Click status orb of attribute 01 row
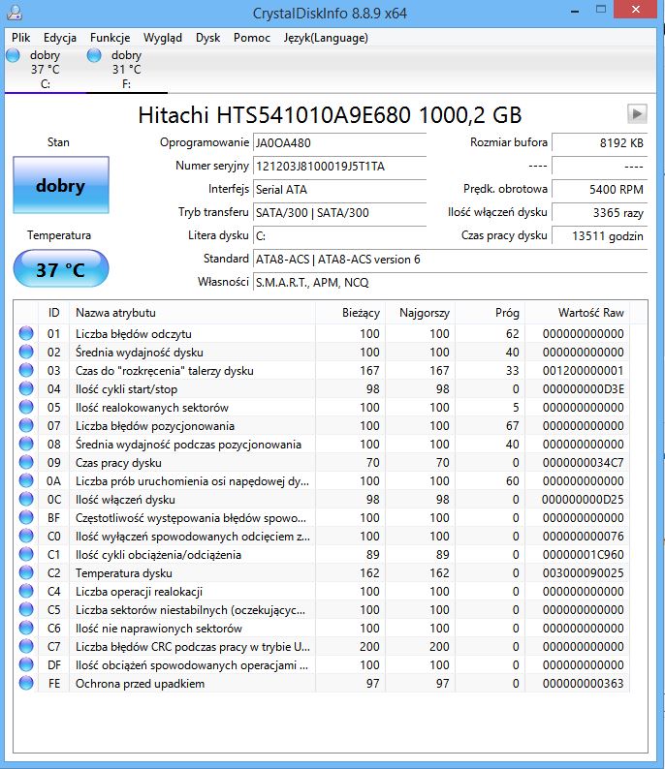Screen dimensions: 665x769 tap(26, 333)
